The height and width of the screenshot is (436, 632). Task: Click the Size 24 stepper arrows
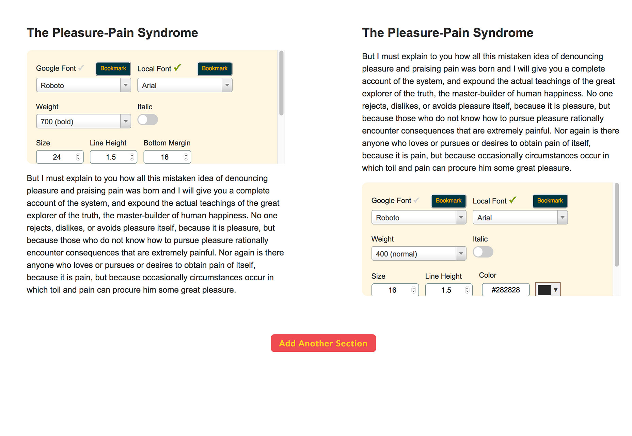78,157
